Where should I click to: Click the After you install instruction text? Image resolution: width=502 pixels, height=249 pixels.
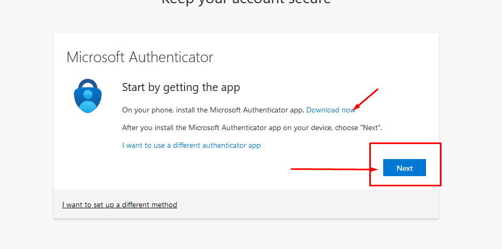(x=252, y=127)
